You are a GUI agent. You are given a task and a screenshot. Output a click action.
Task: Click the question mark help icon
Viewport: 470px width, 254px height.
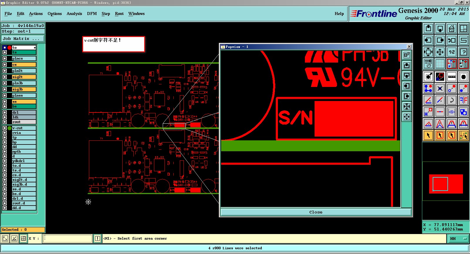464,52
